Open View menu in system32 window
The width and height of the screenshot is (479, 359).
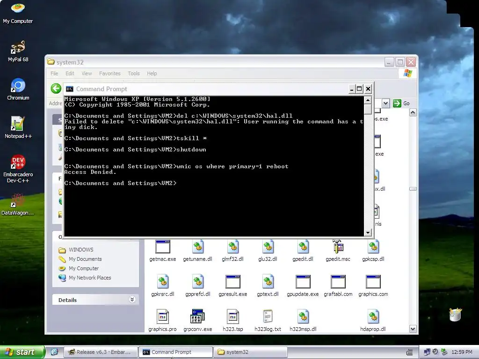coord(87,73)
